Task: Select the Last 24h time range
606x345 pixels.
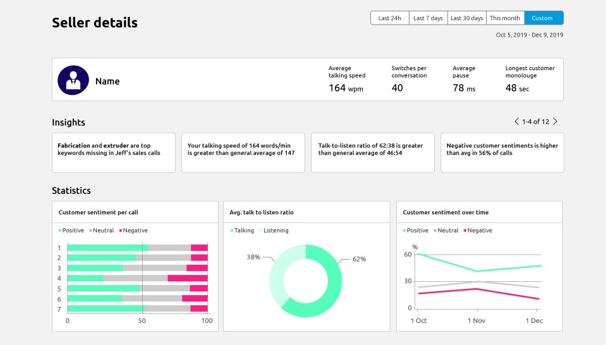Action: [x=390, y=18]
